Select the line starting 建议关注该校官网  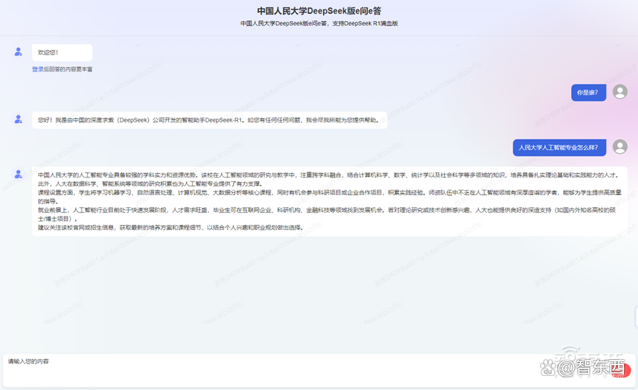point(171,227)
